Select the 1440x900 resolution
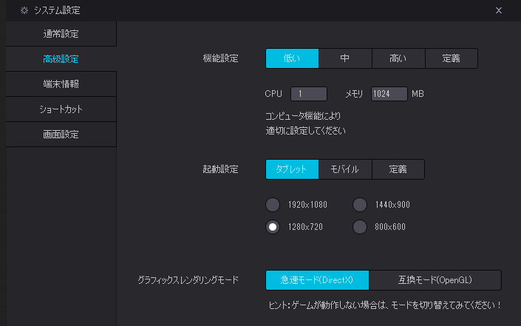 [360, 205]
